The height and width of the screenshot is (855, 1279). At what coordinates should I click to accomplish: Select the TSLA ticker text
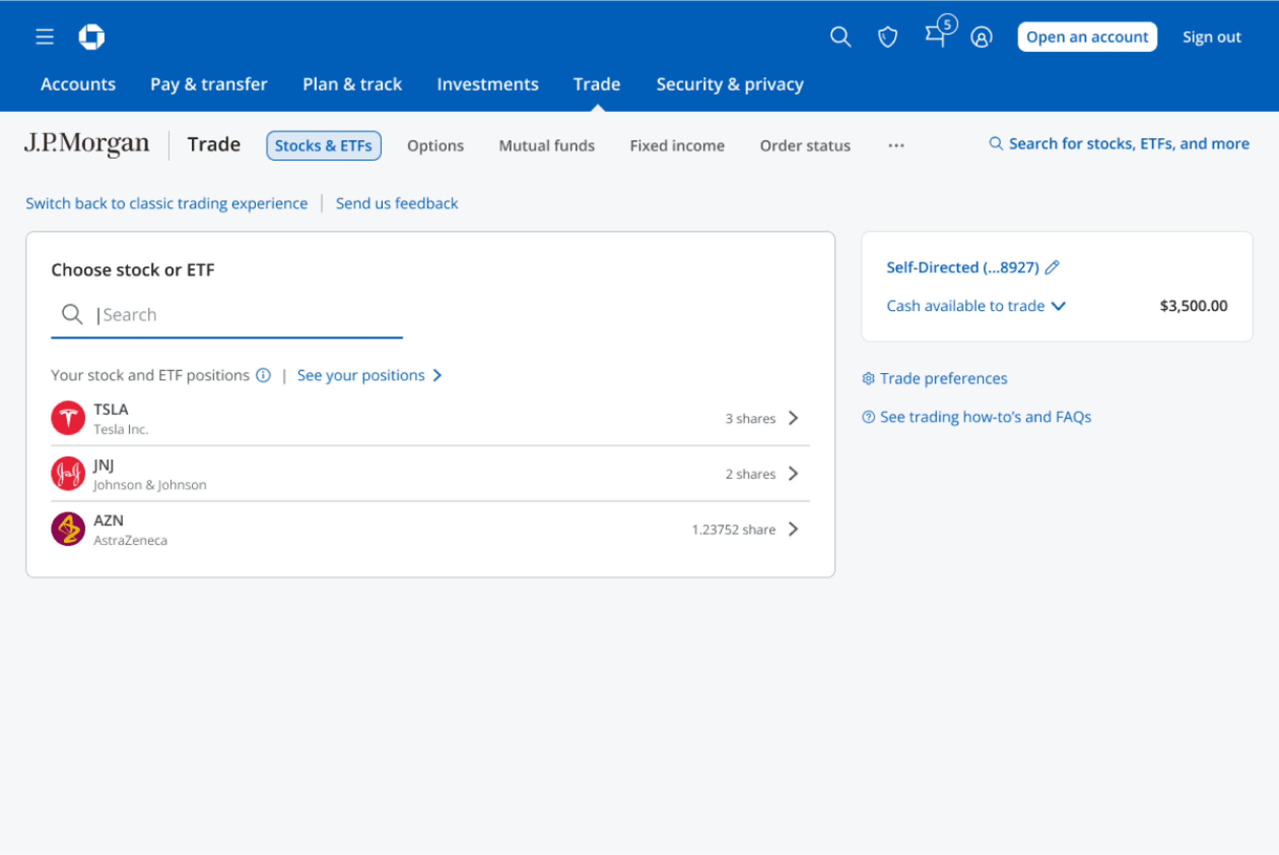(x=111, y=410)
